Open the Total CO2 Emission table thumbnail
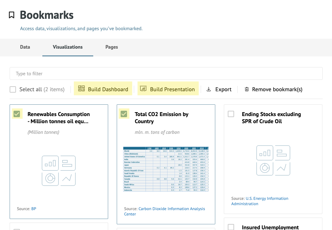 pos(166,169)
